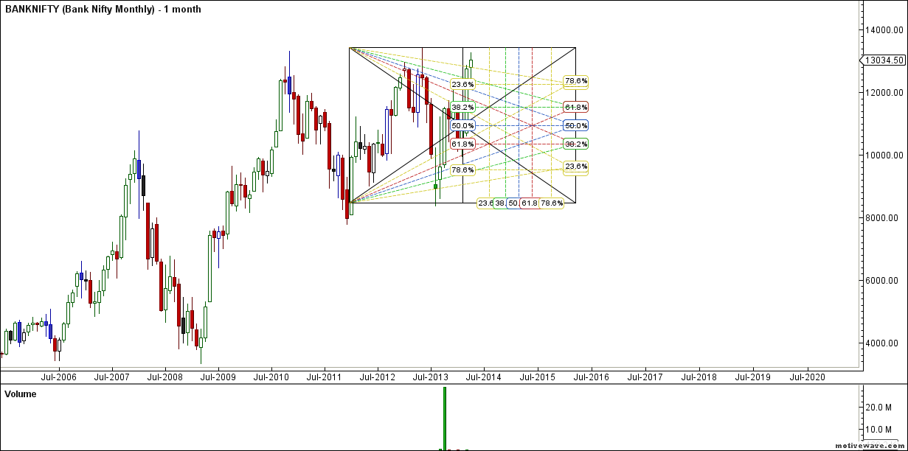Image resolution: width=908 pixels, height=451 pixels.
Task: Select center-column yellow 23.6% Fibonacci label
Action: [463, 85]
